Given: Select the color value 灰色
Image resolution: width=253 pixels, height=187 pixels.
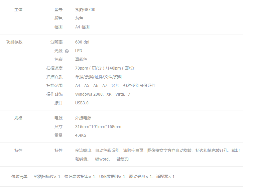Looking at the screenshot, I should (79, 18).
